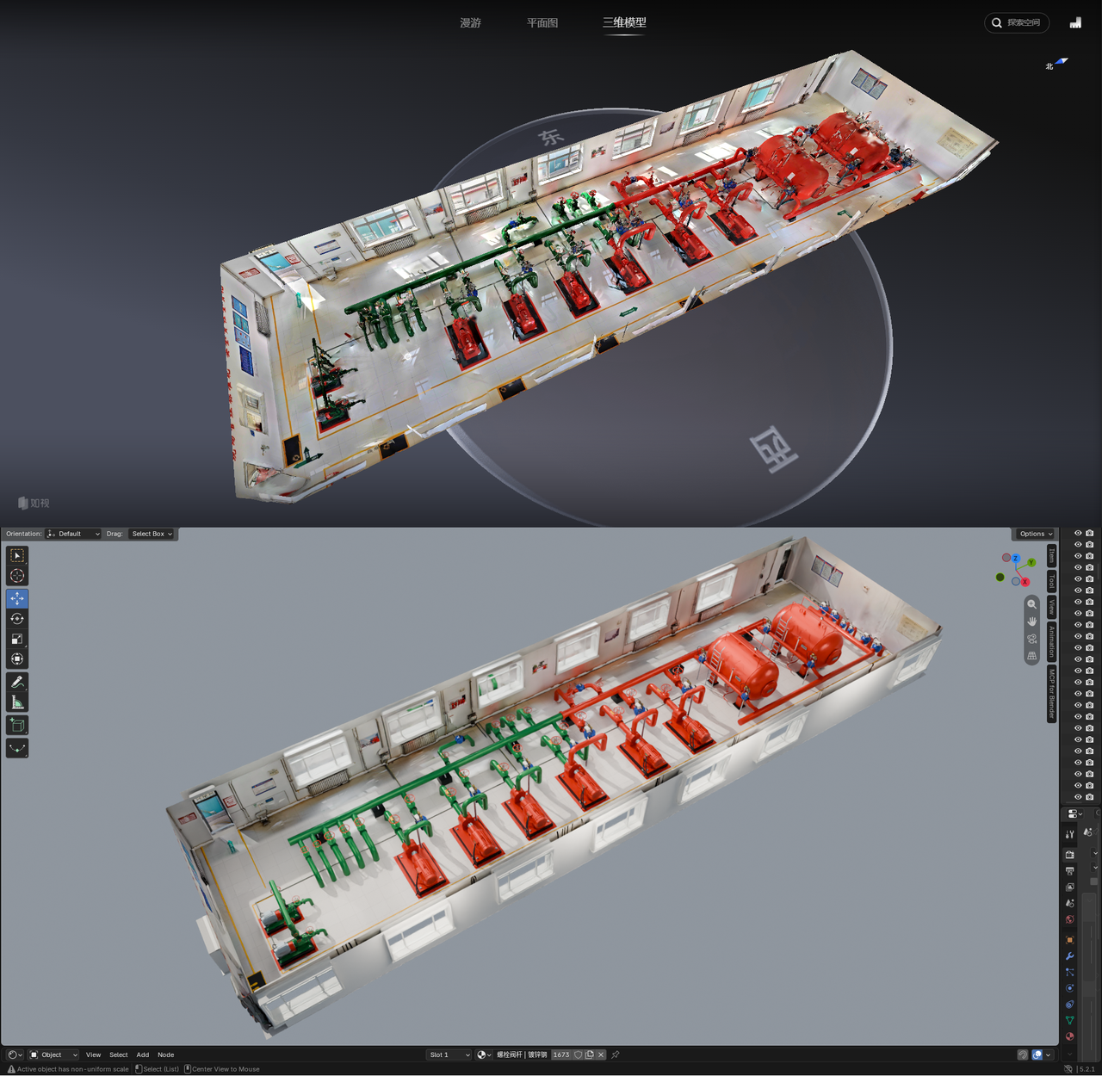The image size is (1102, 1076).
Task: Open the Object Data green triangle tab
Action: click(x=1070, y=1021)
